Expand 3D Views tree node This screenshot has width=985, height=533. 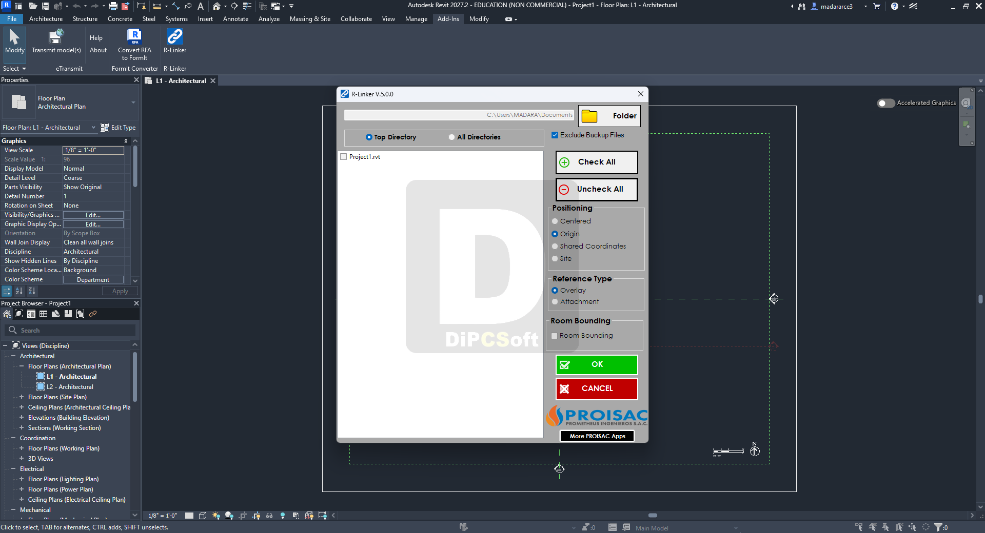pos(22,459)
